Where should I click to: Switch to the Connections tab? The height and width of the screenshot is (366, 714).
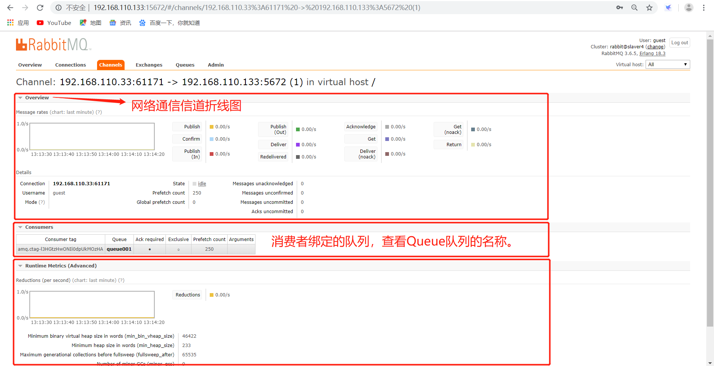(x=71, y=65)
